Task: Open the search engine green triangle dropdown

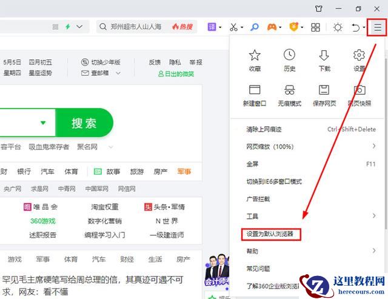Action: (43, 123)
